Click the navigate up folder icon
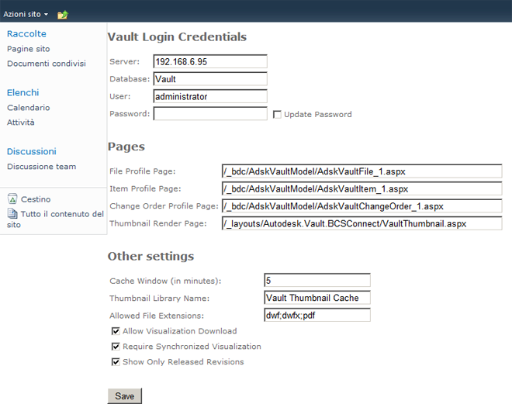This screenshot has width=512, height=404. pos(63,15)
